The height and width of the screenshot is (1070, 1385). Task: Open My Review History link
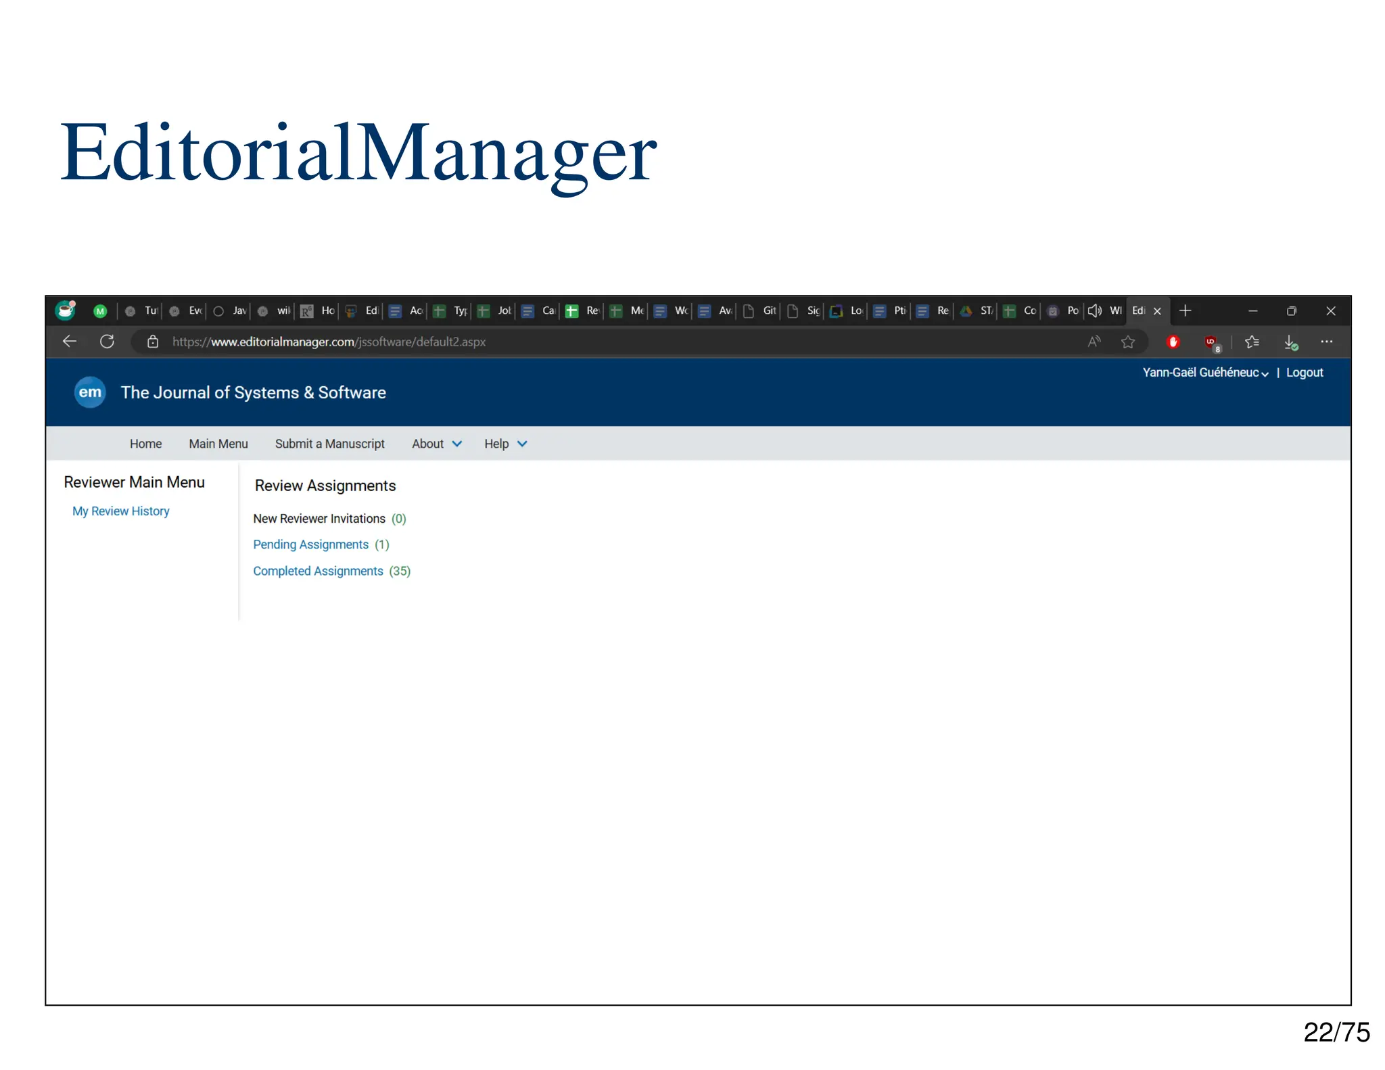[121, 511]
